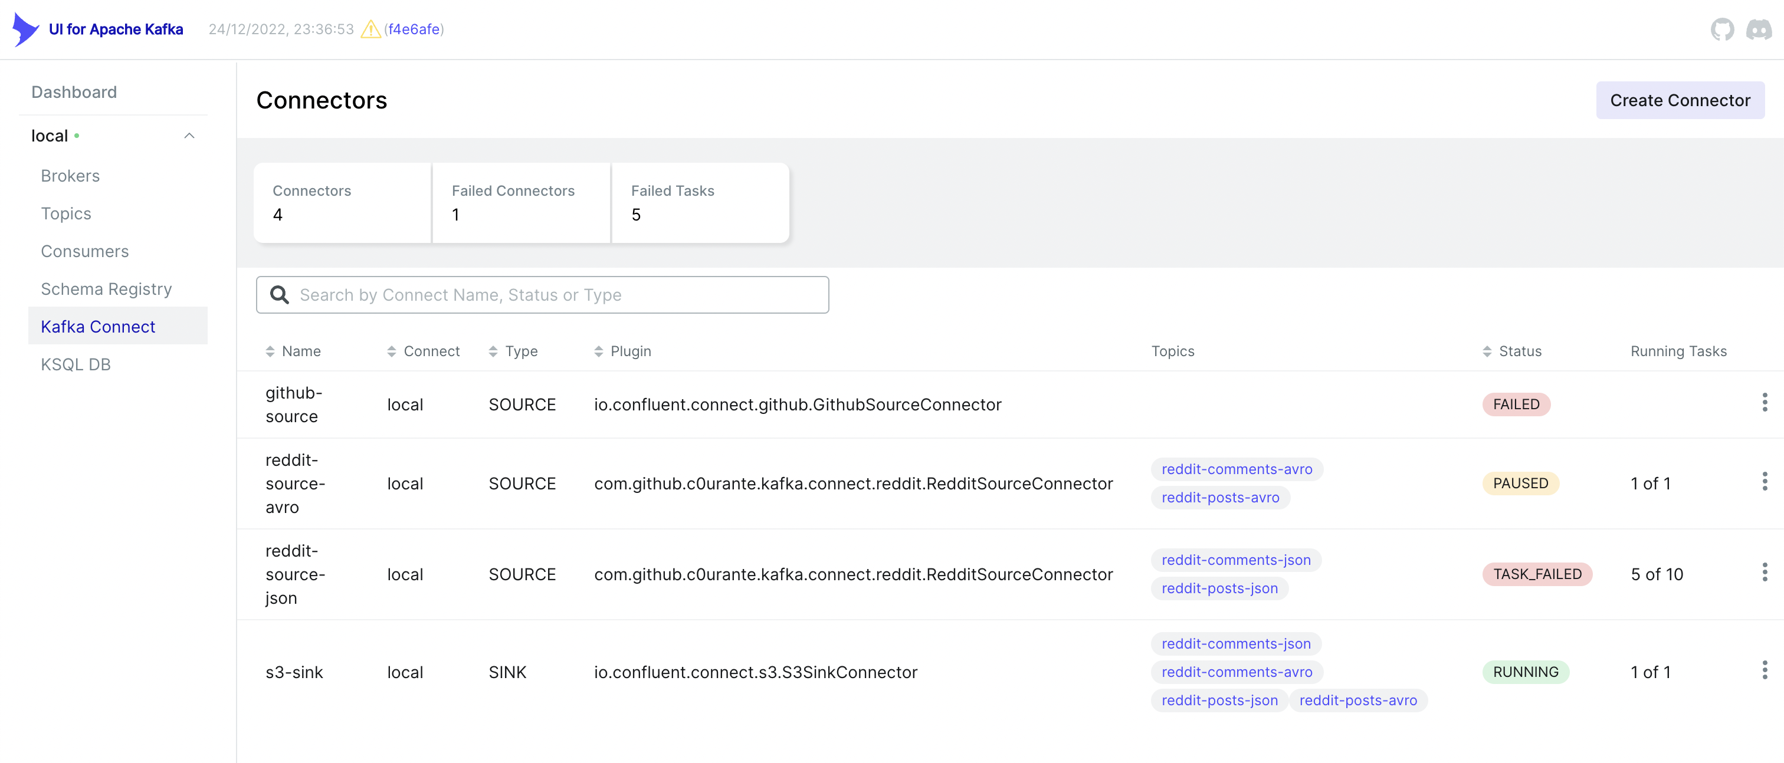Open the f4e6afe commit link
The image size is (1784, 763).
point(414,29)
